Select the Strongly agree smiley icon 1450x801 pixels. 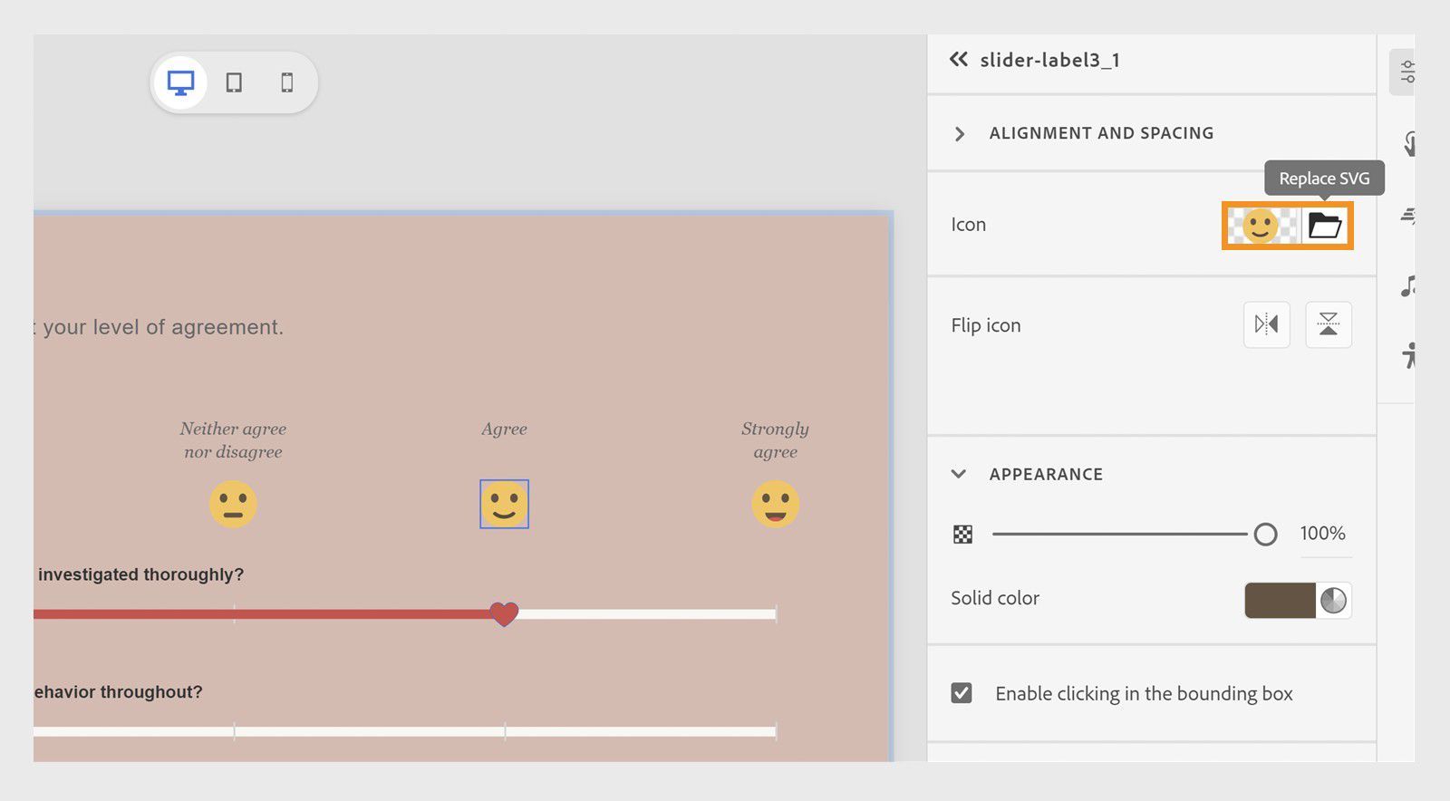(x=775, y=504)
